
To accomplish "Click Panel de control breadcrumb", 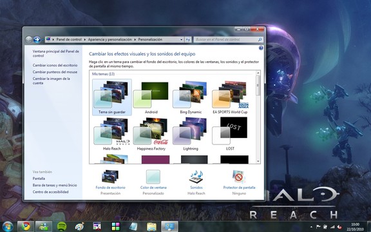I will tap(69, 39).
